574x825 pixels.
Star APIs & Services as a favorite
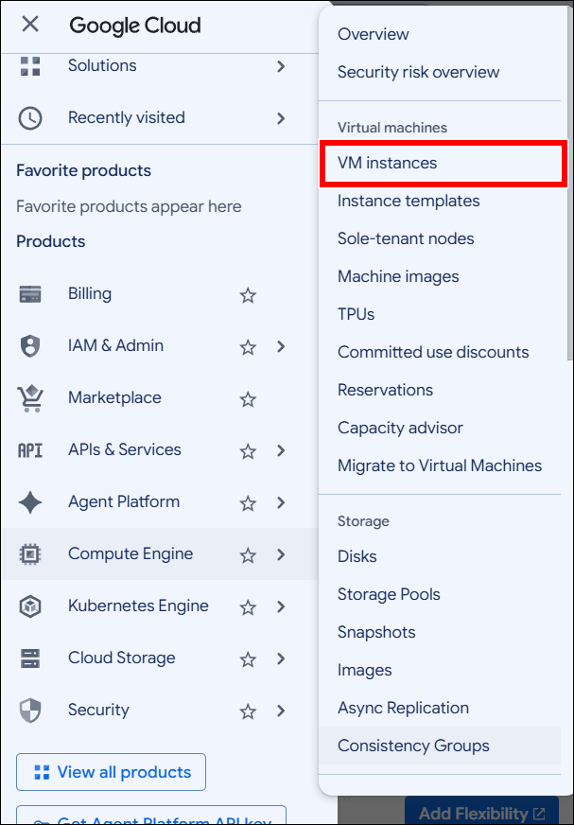248,451
